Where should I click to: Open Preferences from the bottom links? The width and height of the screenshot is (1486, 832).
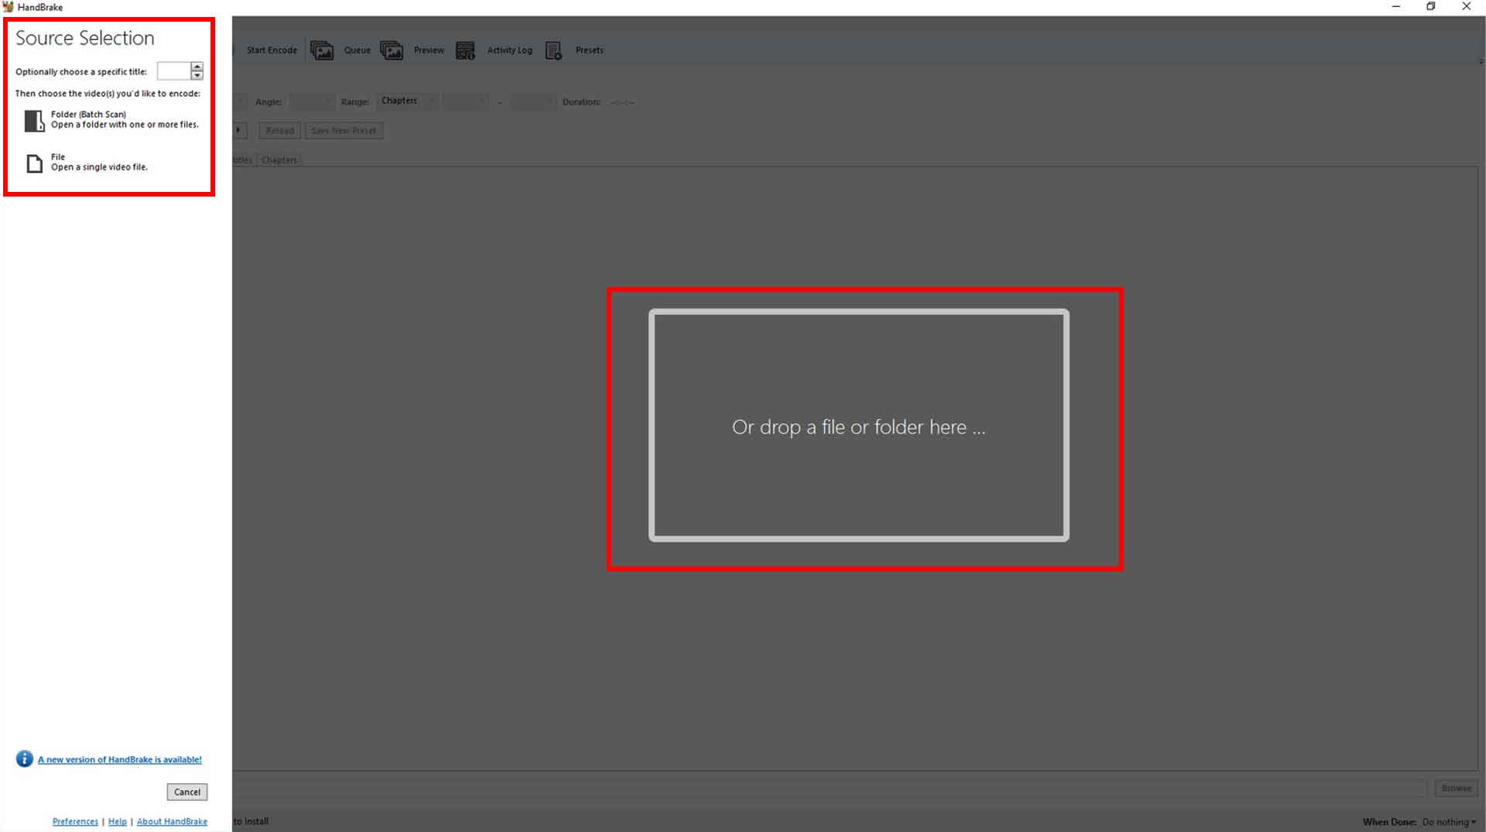pos(74,821)
